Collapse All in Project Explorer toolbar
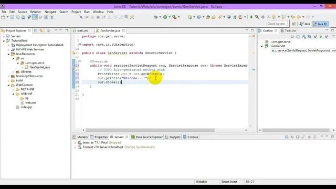This screenshot has width=336, height=189. pyautogui.click(x=36, y=30)
